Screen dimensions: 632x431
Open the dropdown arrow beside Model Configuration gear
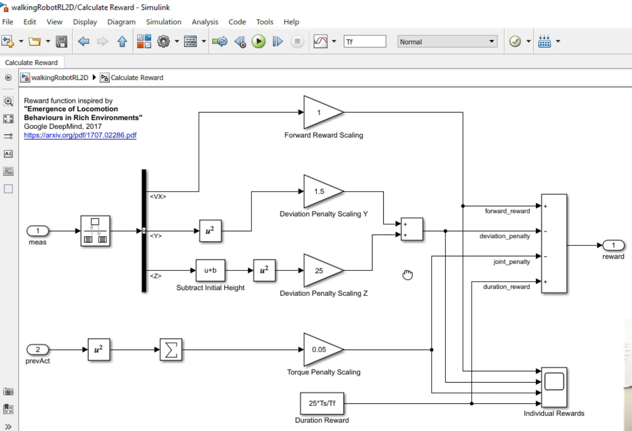tap(177, 41)
